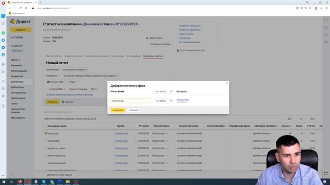Close the minus-phrases dialog with X

[x=227, y=83]
